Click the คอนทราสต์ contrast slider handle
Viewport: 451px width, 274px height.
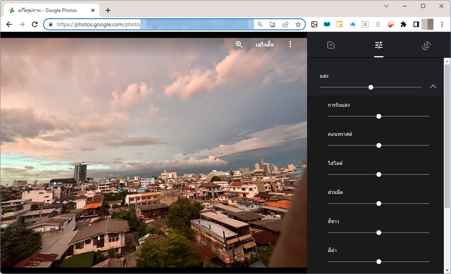379,145
